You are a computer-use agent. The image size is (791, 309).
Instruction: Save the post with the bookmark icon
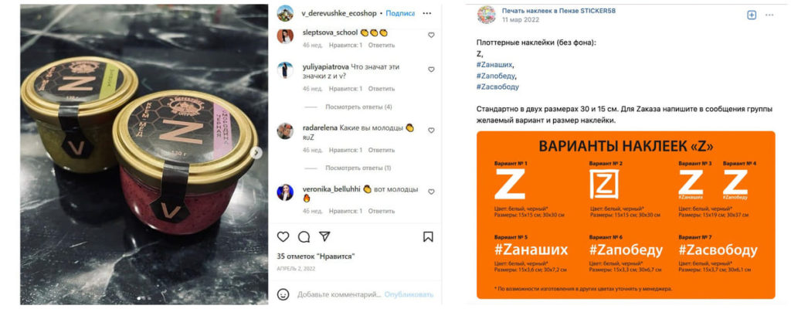pyautogui.click(x=428, y=236)
